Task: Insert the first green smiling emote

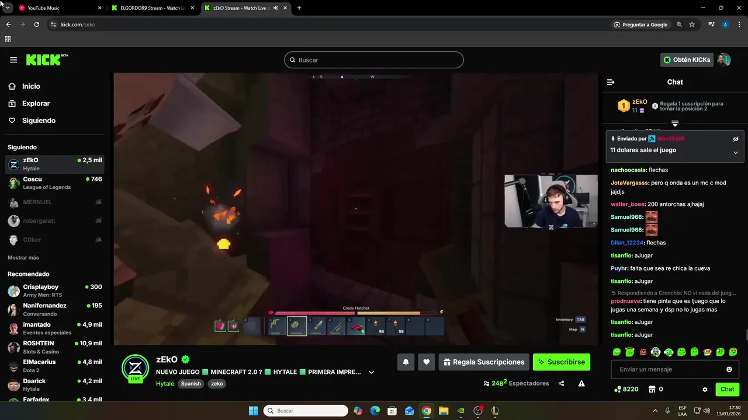Action: (617, 352)
